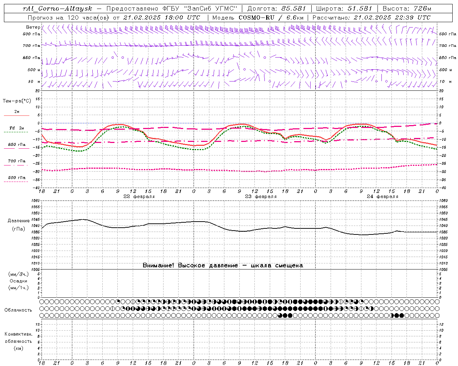
Task: Click the dashed blue line under Td 2м legend
Action: coord(16,132)
